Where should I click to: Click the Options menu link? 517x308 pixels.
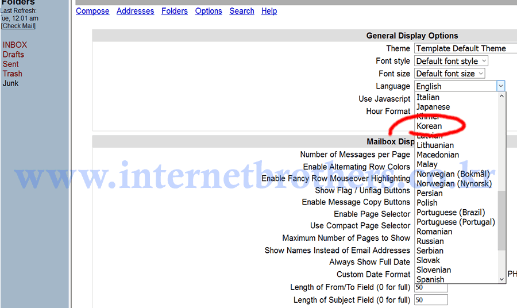coord(209,11)
